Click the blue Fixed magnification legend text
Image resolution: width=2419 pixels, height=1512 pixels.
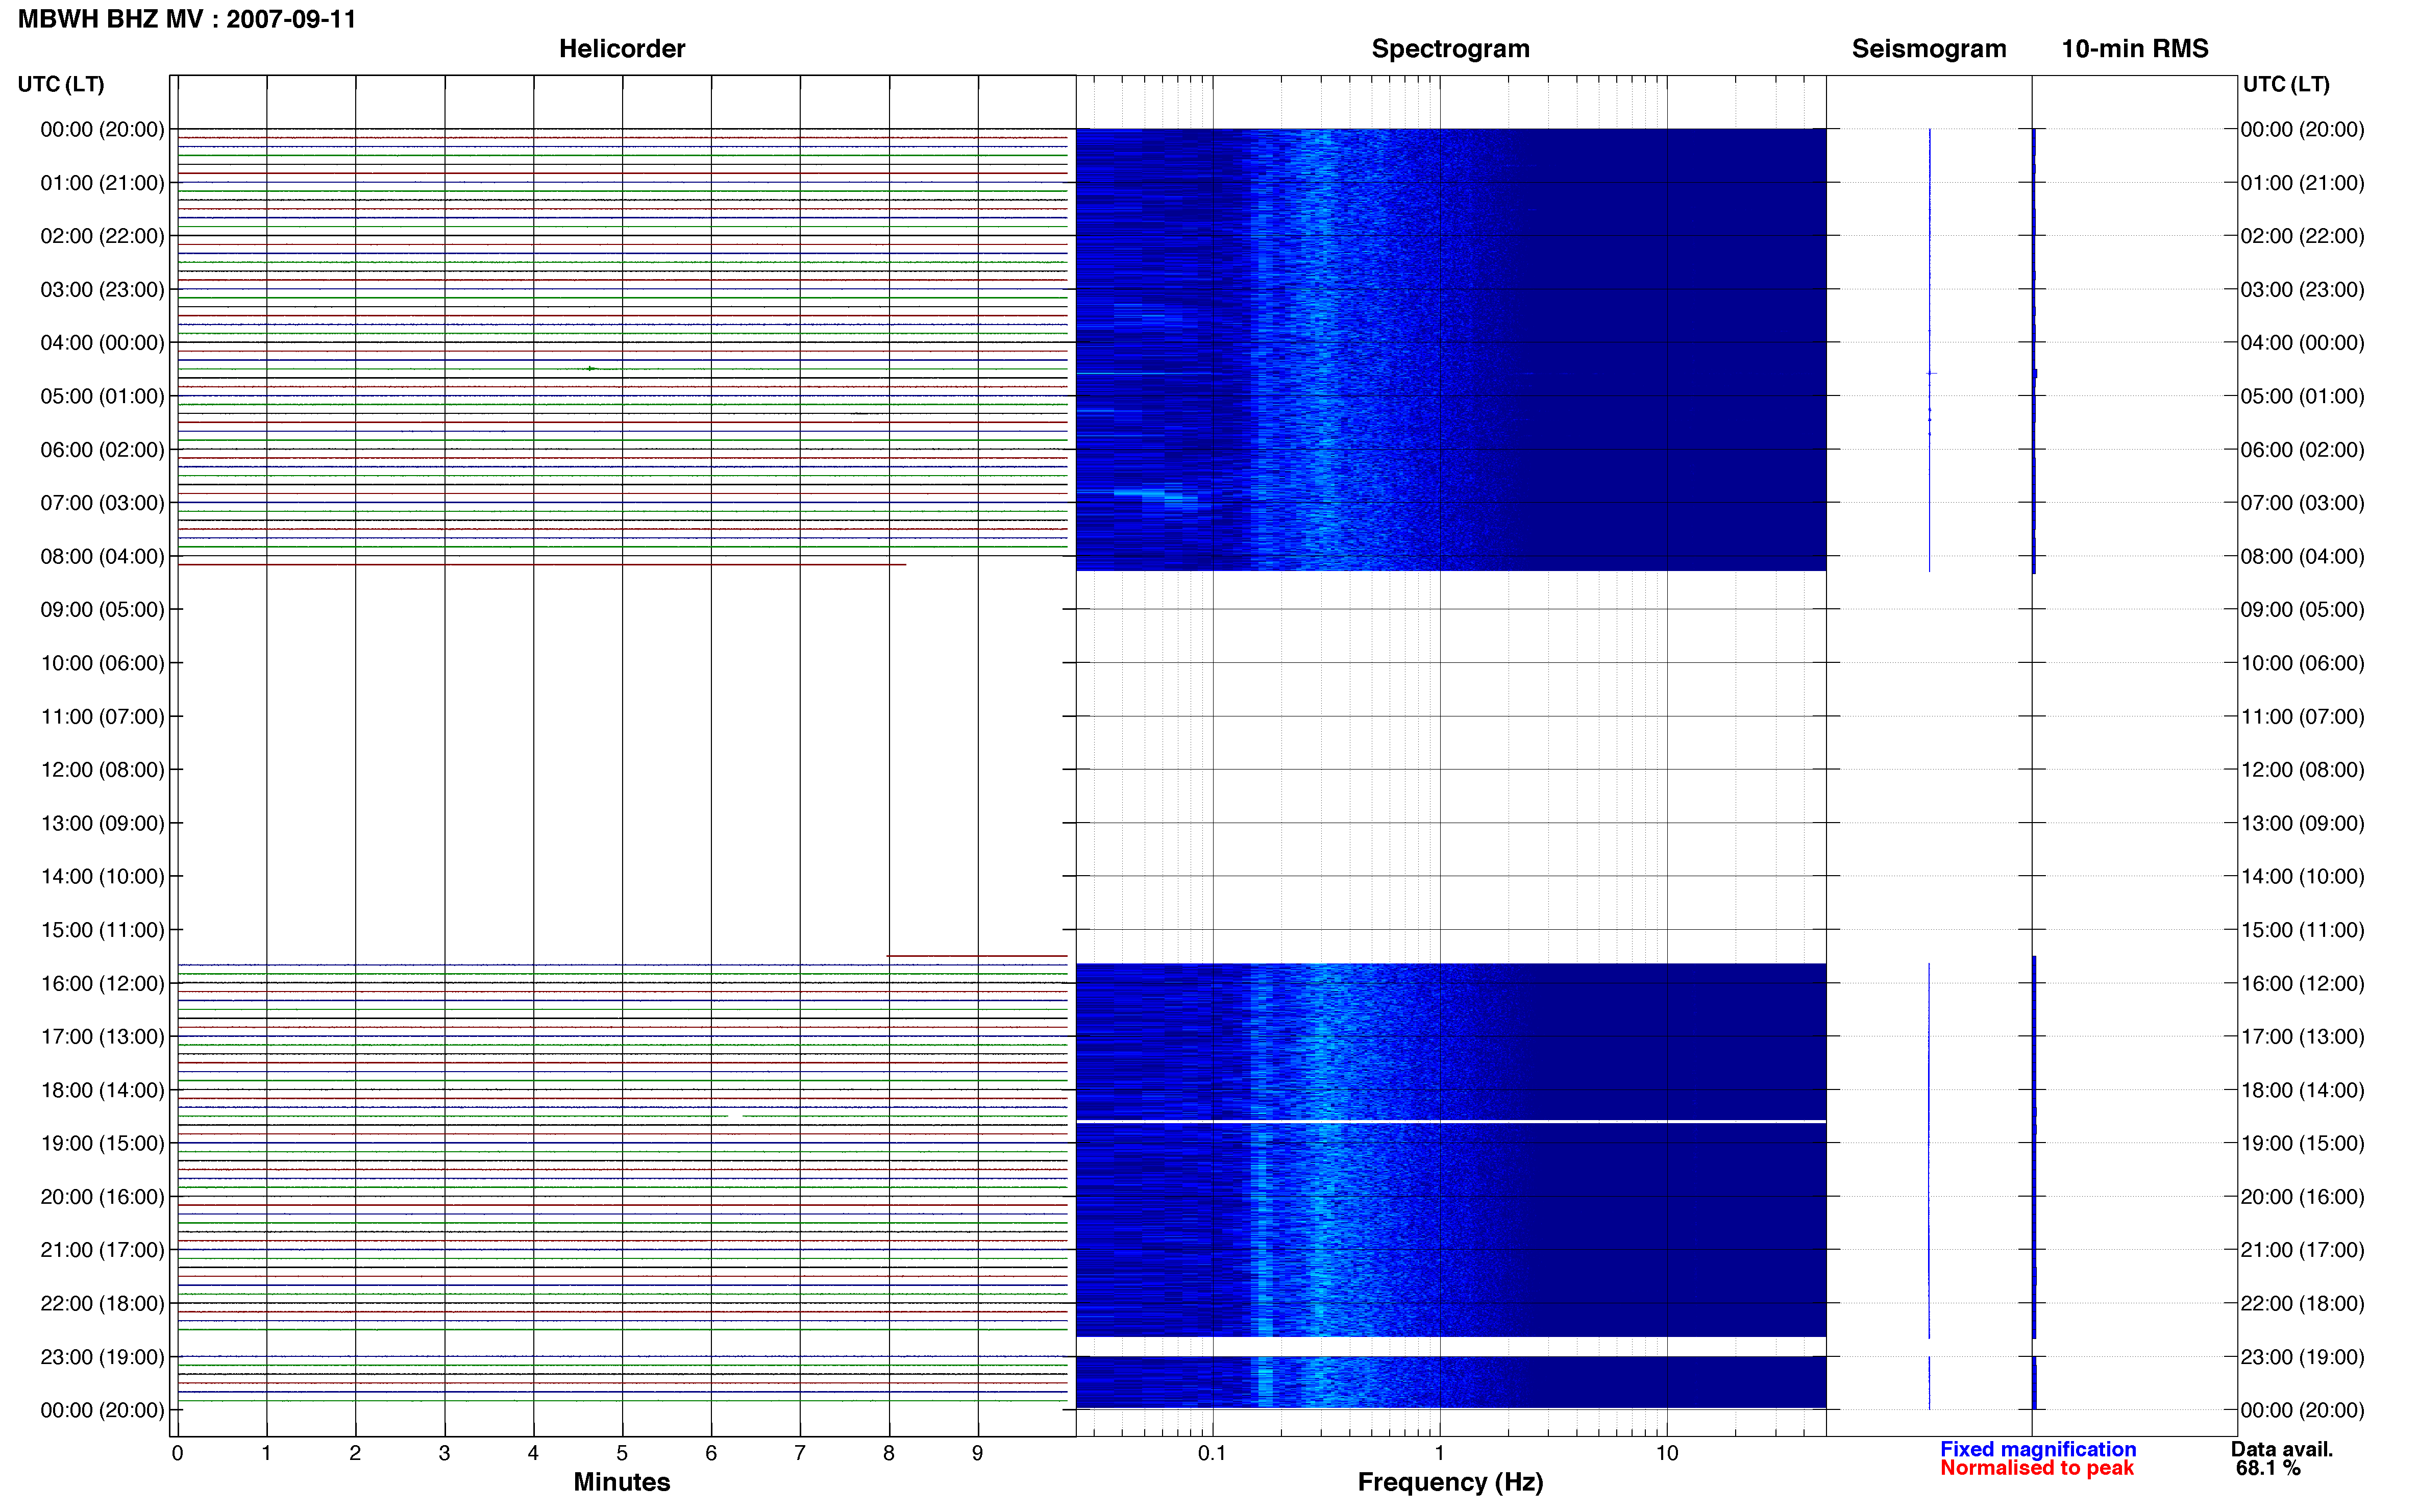2038,1449
